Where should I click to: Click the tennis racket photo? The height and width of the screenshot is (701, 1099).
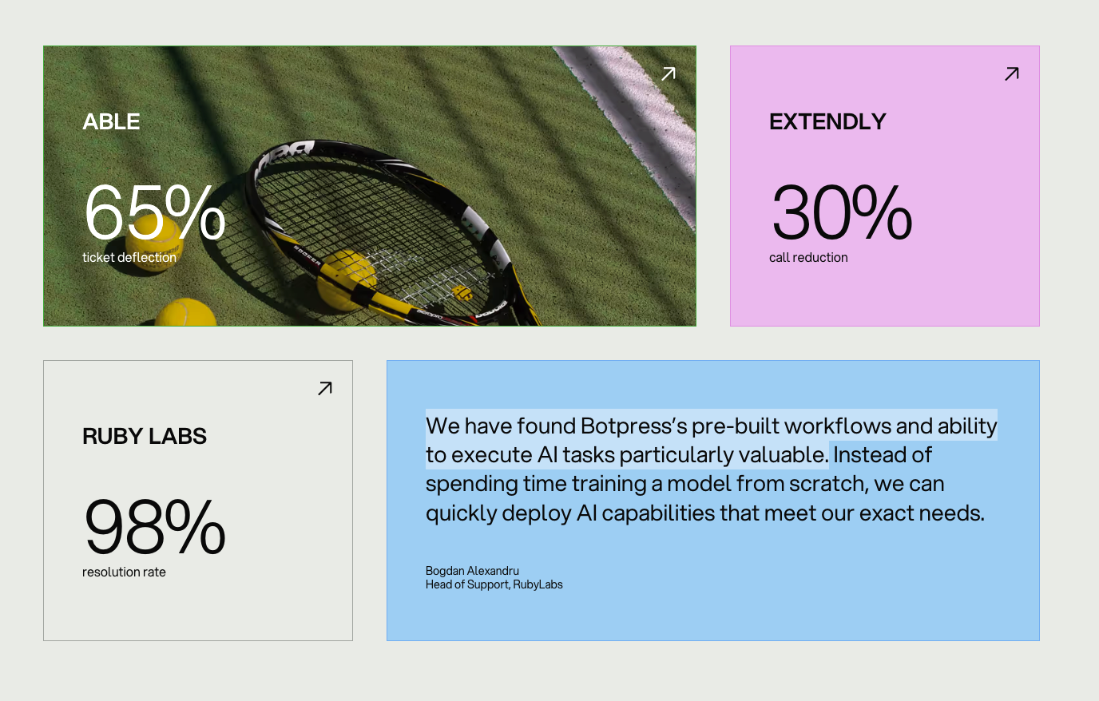383,232
